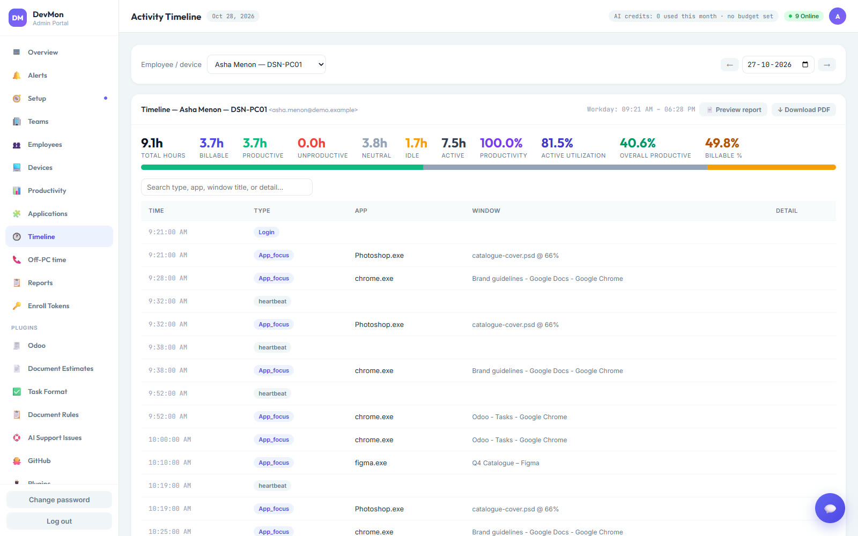
Task: Open the Odoo plugin icon
Action: click(x=17, y=345)
